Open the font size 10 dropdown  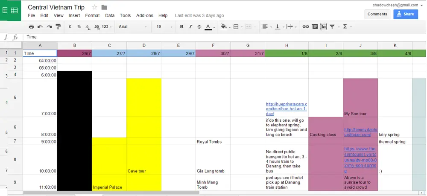pyautogui.click(x=164, y=26)
